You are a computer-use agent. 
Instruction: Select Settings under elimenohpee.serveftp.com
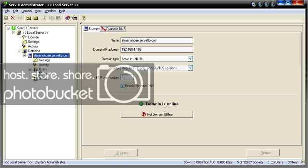point(44,60)
